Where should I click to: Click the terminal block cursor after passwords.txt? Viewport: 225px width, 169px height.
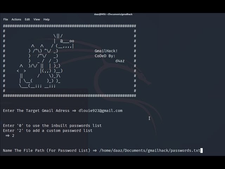pos(201,150)
